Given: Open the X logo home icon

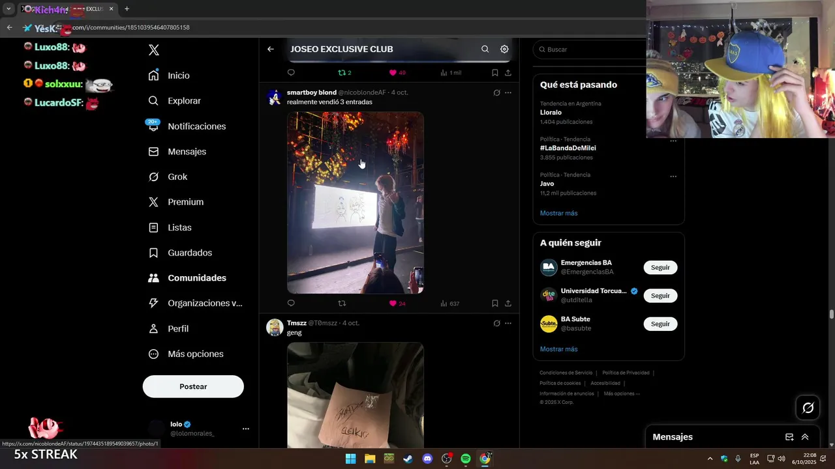Looking at the screenshot, I should click(x=154, y=50).
